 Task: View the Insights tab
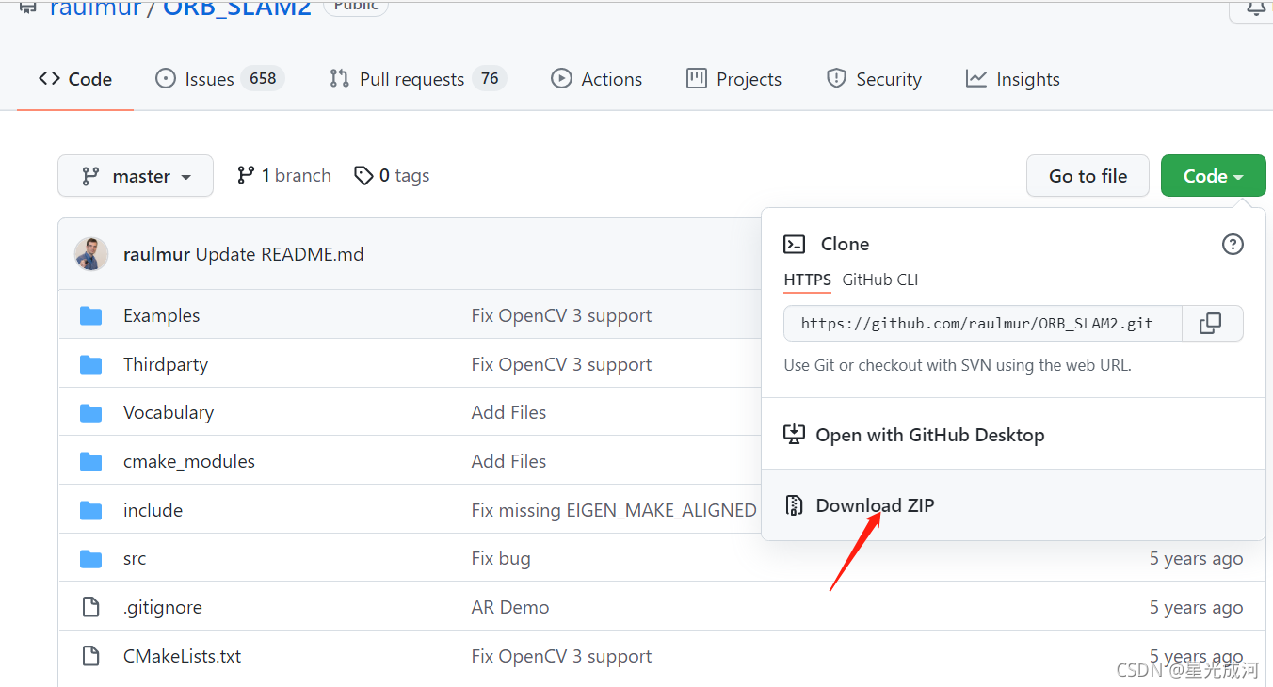coord(1013,79)
